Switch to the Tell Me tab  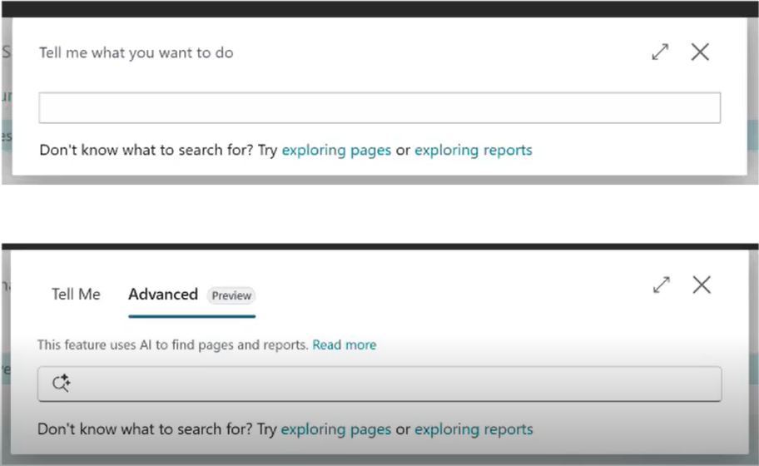(x=76, y=295)
